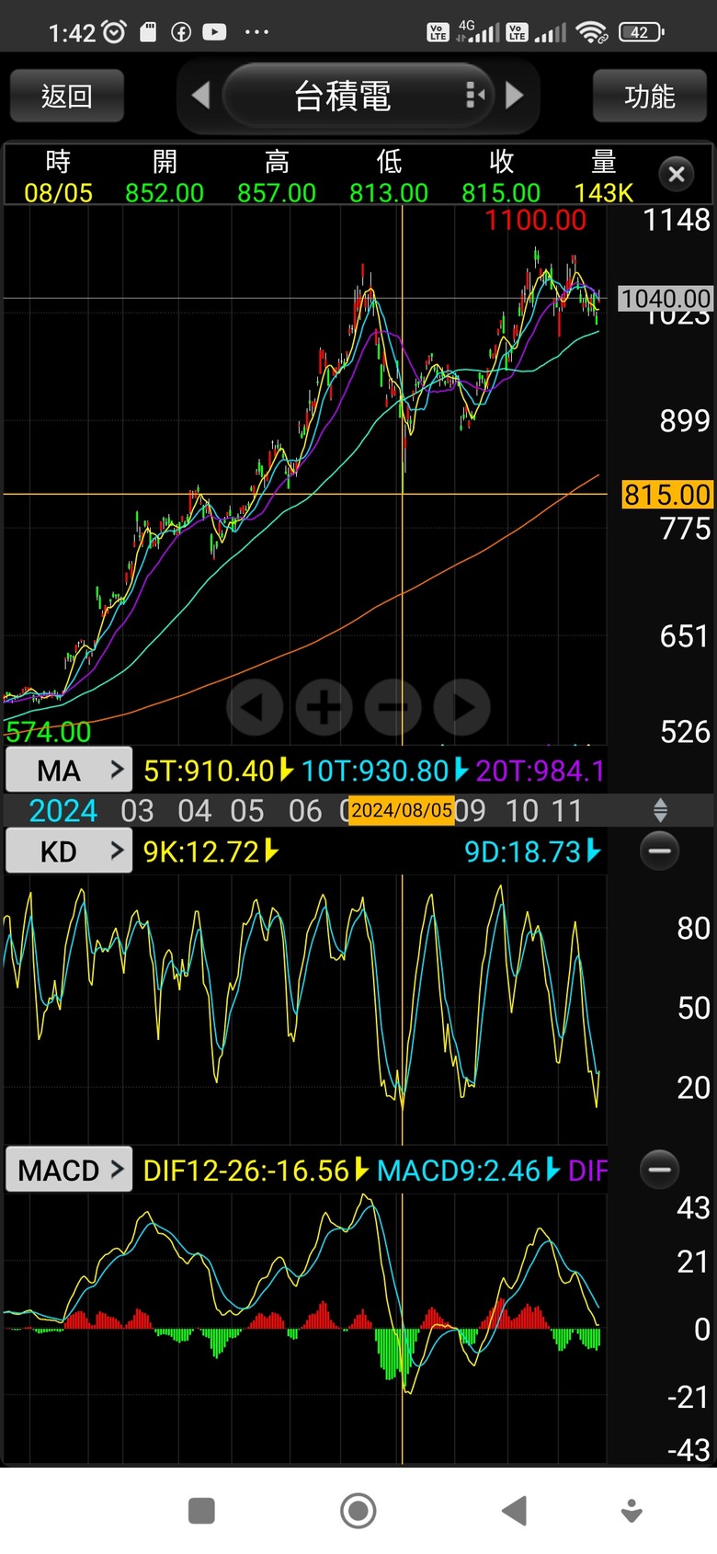Tap the 574.00 low price label
The height and width of the screenshot is (1554, 717).
[x=49, y=732]
